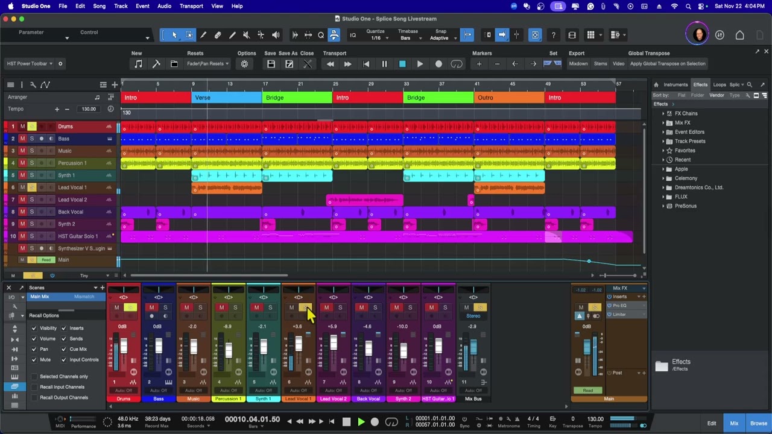Show the Scenes panel icon in mixer sidebar

(14, 386)
